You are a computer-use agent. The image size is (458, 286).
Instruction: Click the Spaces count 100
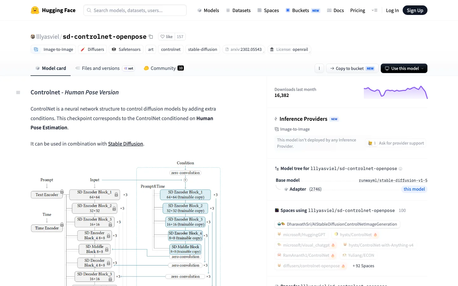[x=402, y=210]
